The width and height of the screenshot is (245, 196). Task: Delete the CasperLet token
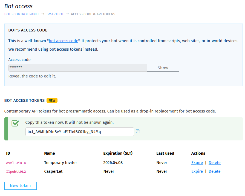click(x=215, y=171)
